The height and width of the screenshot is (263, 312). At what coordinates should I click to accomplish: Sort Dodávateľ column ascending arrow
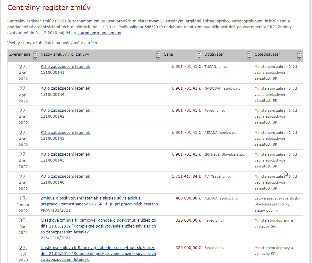[249, 53]
